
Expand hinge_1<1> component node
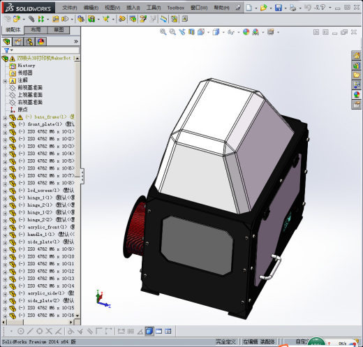(5, 198)
